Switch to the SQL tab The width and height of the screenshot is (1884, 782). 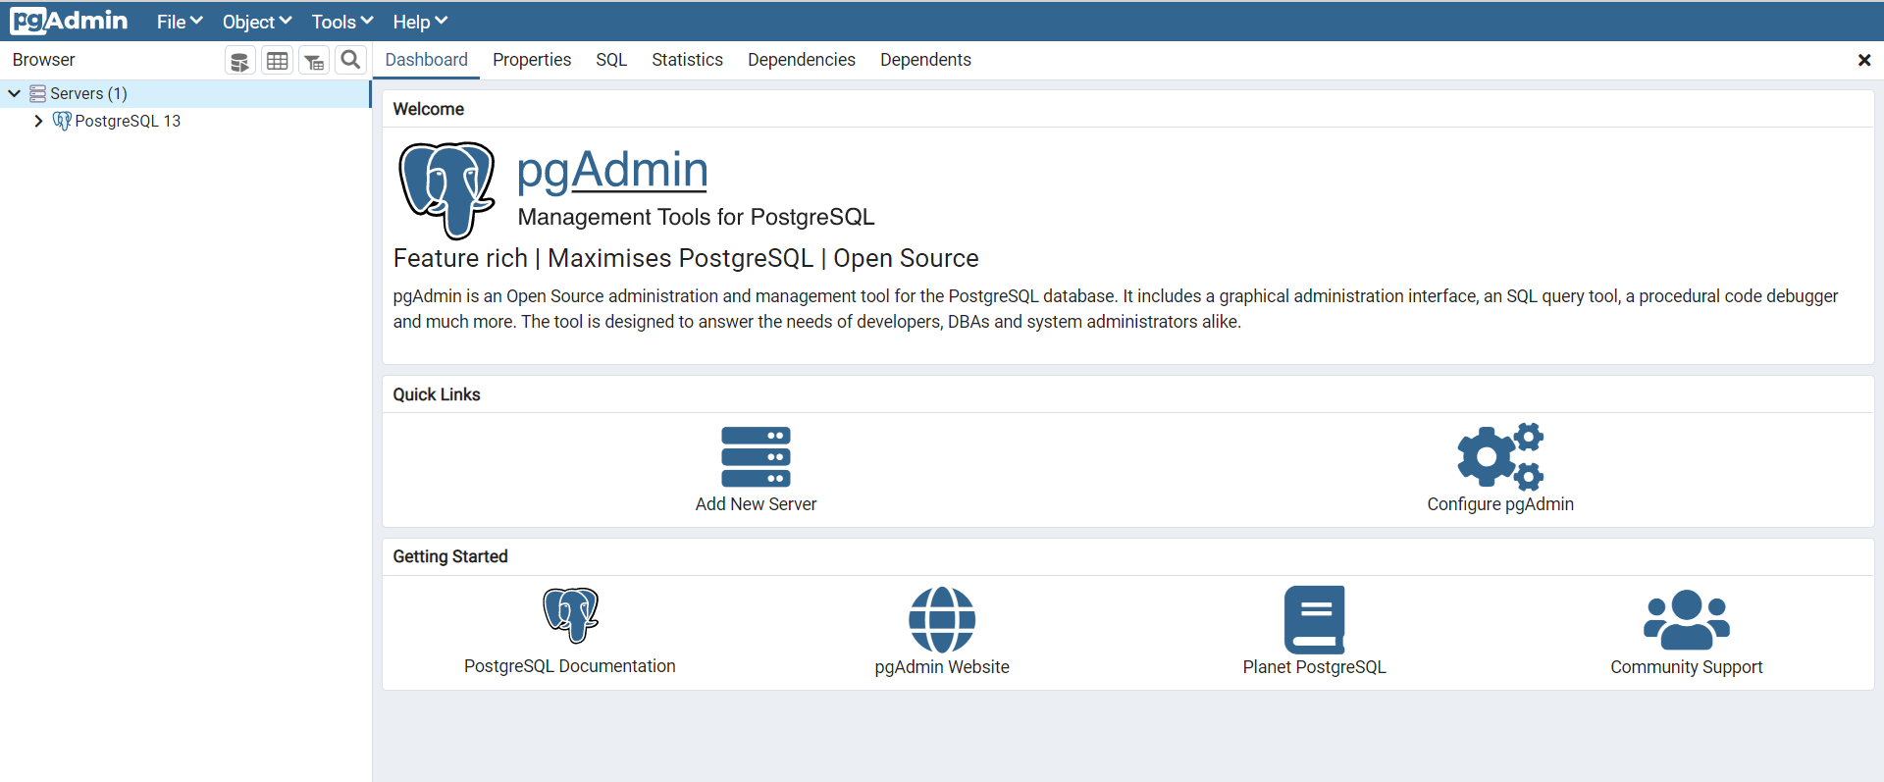pyautogui.click(x=611, y=60)
